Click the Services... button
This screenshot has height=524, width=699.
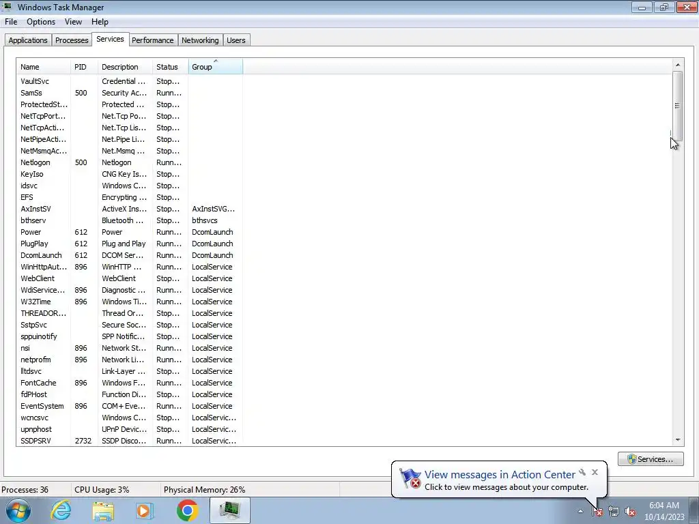tap(651, 459)
